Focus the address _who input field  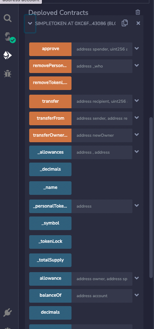click(x=102, y=66)
